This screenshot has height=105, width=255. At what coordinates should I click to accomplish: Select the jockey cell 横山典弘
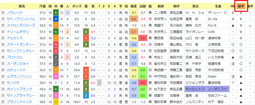click(x=177, y=45)
